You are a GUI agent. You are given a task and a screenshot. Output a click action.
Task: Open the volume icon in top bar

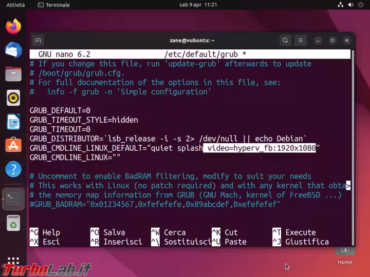(x=350, y=5)
